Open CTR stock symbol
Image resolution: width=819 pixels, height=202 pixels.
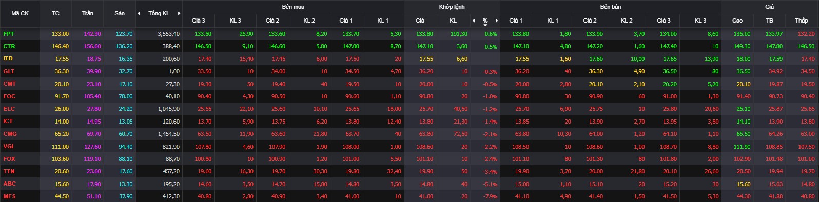[9, 46]
